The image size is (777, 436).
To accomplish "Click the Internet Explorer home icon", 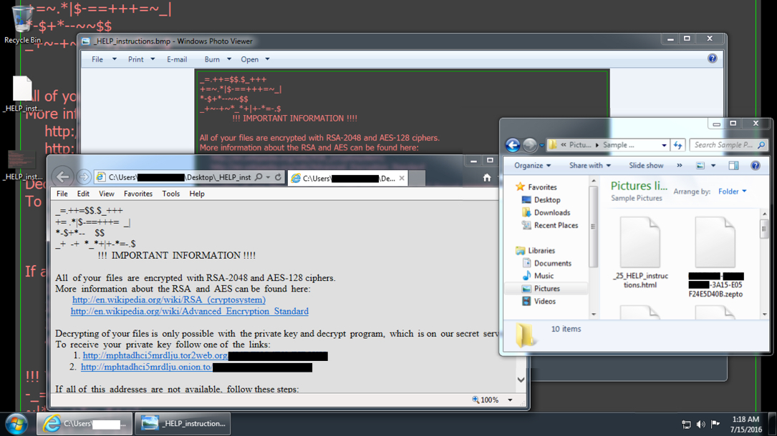I will coord(487,178).
